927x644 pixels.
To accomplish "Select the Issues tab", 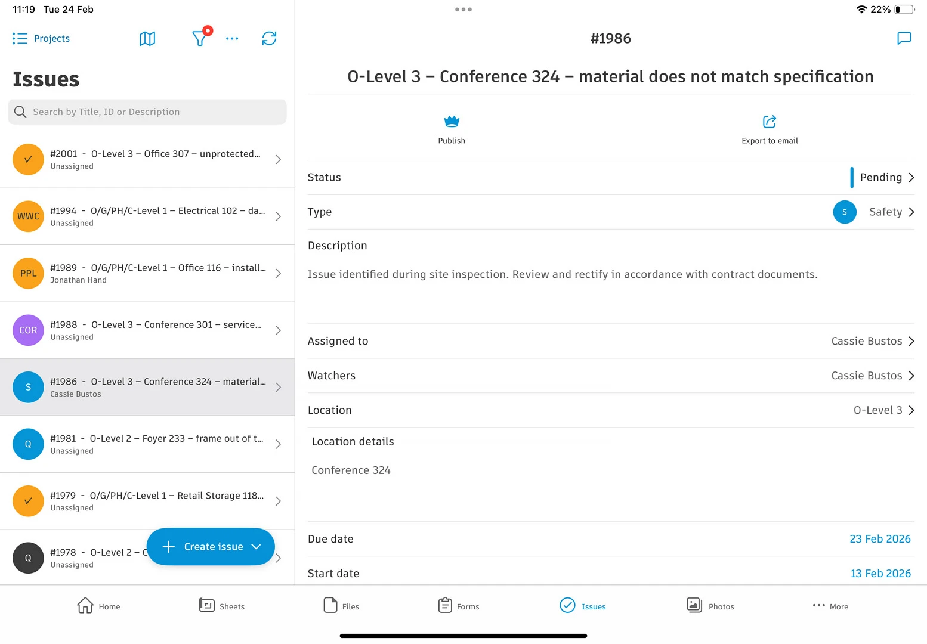I will 583,606.
